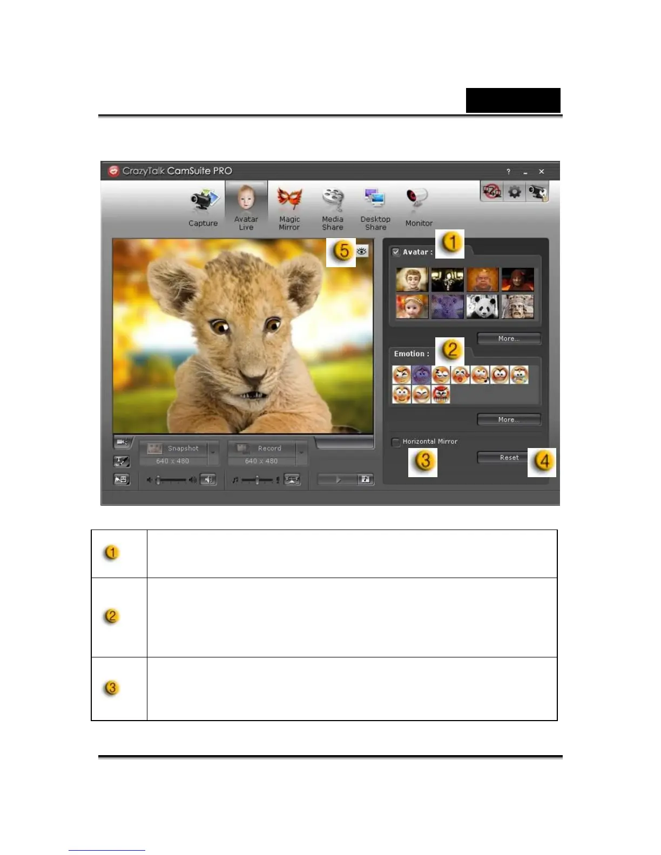Open settings gear icon at top right
661x855 pixels.
click(x=514, y=192)
